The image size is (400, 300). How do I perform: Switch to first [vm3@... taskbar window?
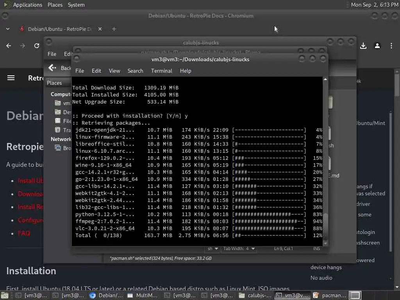(x=32, y=296)
